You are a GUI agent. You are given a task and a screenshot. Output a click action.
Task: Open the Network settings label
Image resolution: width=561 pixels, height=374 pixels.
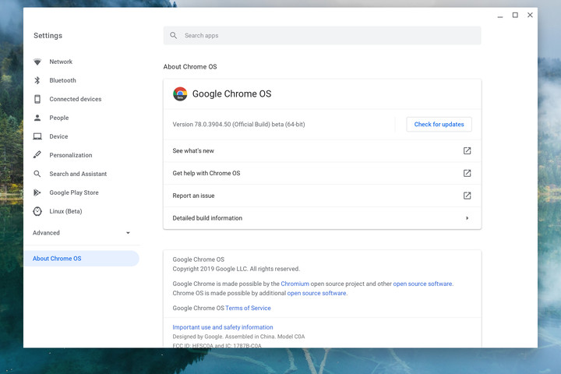pos(61,62)
